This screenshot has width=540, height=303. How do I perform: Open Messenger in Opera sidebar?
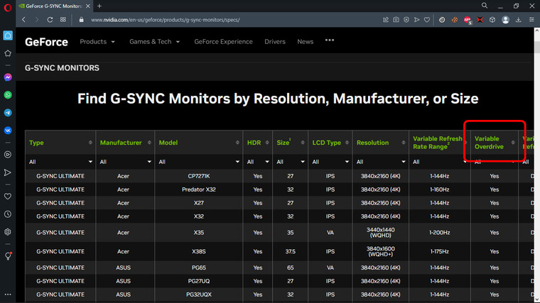(x=8, y=77)
